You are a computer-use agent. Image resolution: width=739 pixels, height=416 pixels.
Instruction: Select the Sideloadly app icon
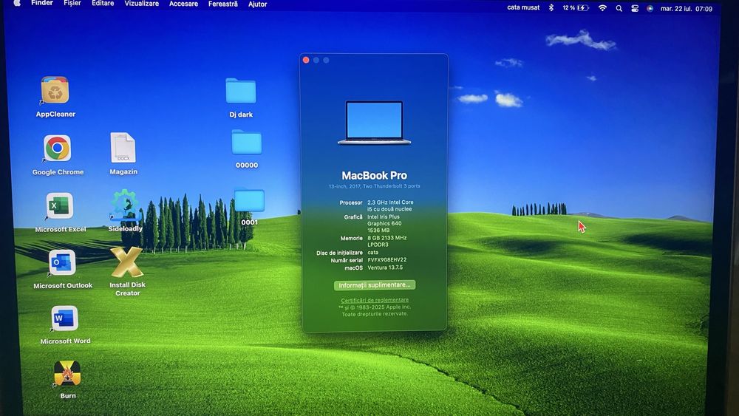(125, 205)
